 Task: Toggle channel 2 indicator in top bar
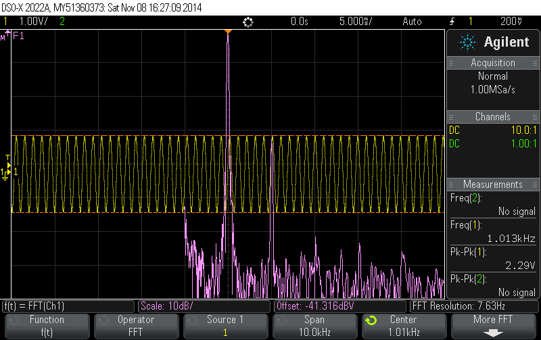tap(62, 22)
